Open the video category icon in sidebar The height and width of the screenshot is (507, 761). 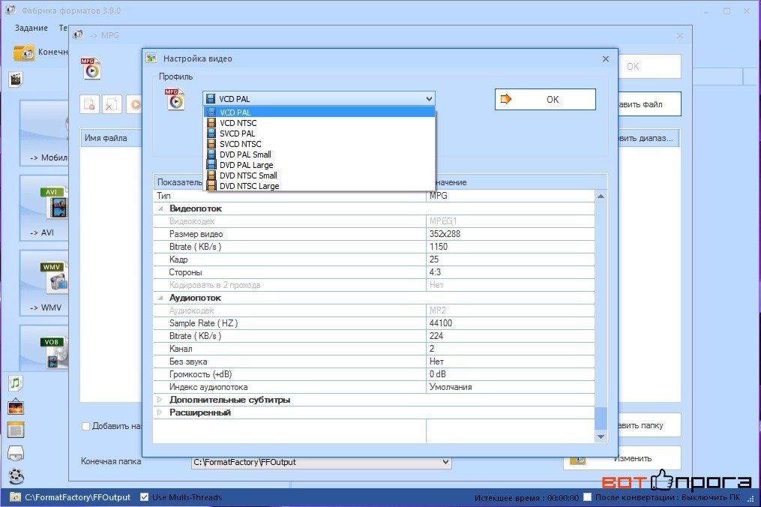(x=16, y=79)
